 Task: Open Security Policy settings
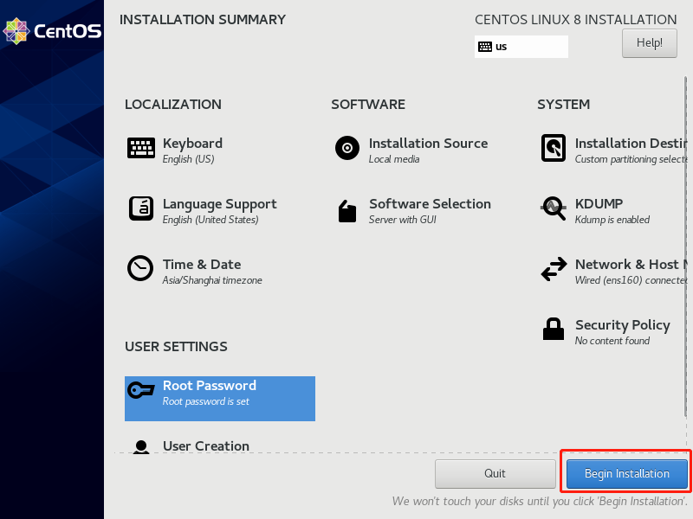pyautogui.click(x=622, y=325)
